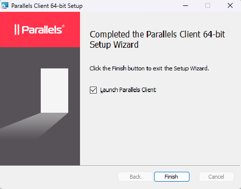Click the grayed-out Cancel button
241x189 pixels.
216,177
